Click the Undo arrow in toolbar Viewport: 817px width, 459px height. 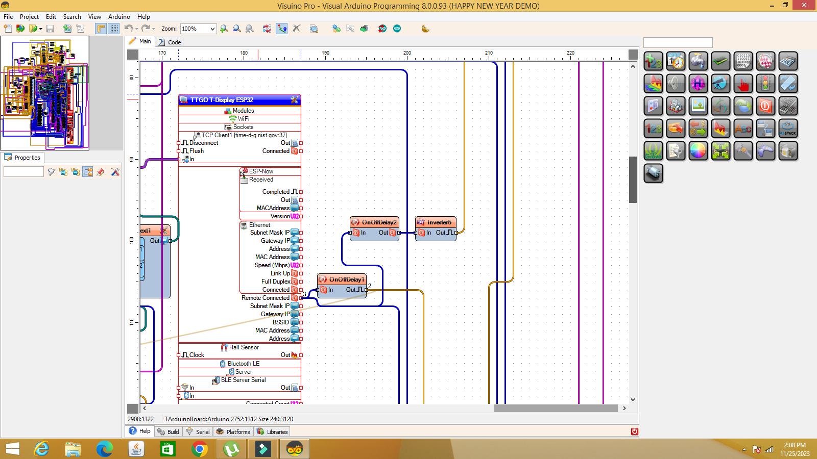[x=128, y=29]
